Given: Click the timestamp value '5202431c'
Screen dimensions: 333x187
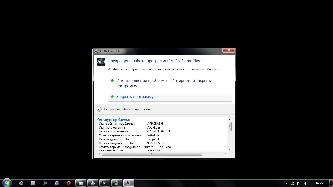Looking at the screenshot, I should (x=153, y=135).
